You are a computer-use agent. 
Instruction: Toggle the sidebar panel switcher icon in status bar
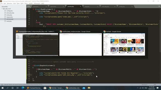pyautogui.click(x=2, y=84)
